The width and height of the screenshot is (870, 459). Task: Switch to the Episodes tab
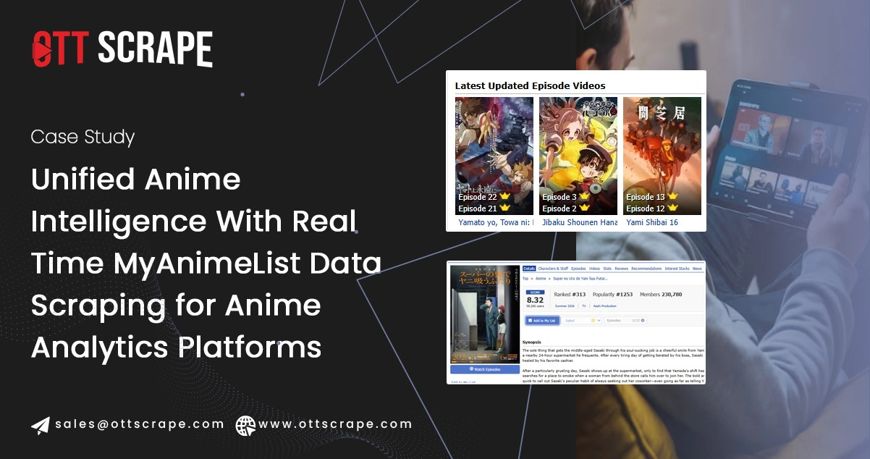pos(578,269)
